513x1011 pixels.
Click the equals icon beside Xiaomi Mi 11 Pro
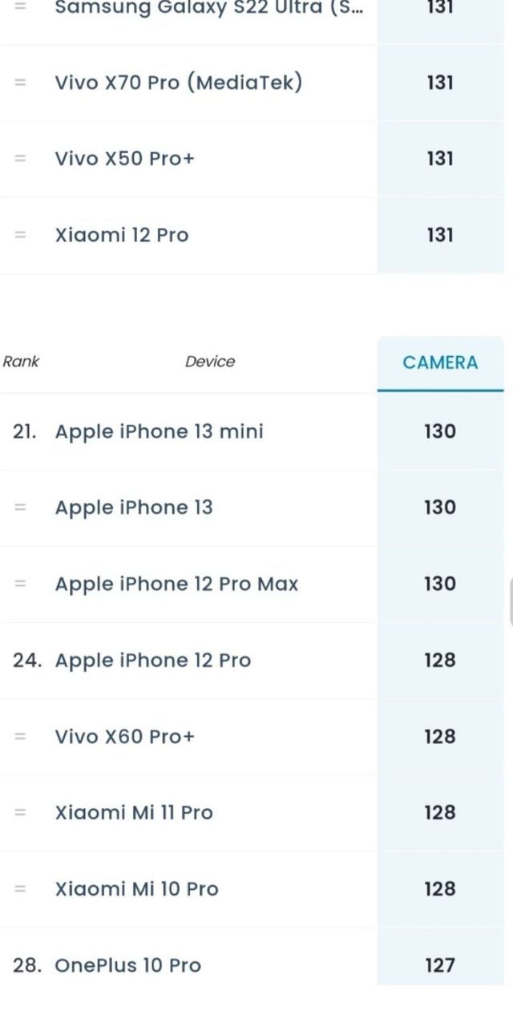[21, 812]
